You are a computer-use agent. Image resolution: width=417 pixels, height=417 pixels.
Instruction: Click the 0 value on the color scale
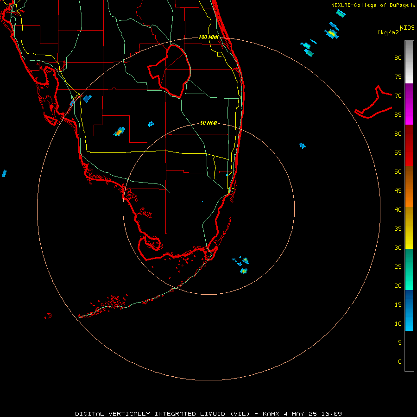click(400, 362)
